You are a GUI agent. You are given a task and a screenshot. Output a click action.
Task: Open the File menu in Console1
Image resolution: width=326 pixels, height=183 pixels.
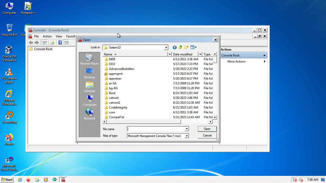pyautogui.click(x=36, y=36)
